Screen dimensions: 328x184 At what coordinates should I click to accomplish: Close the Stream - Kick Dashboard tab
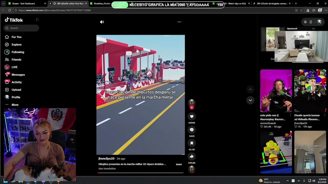(x=45, y=4)
